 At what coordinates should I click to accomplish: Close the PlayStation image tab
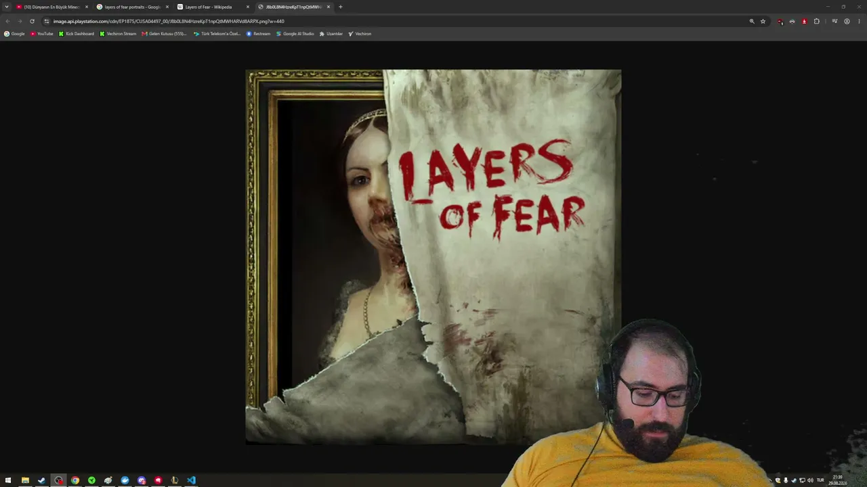pyautogui.click(x=329, y=7)
